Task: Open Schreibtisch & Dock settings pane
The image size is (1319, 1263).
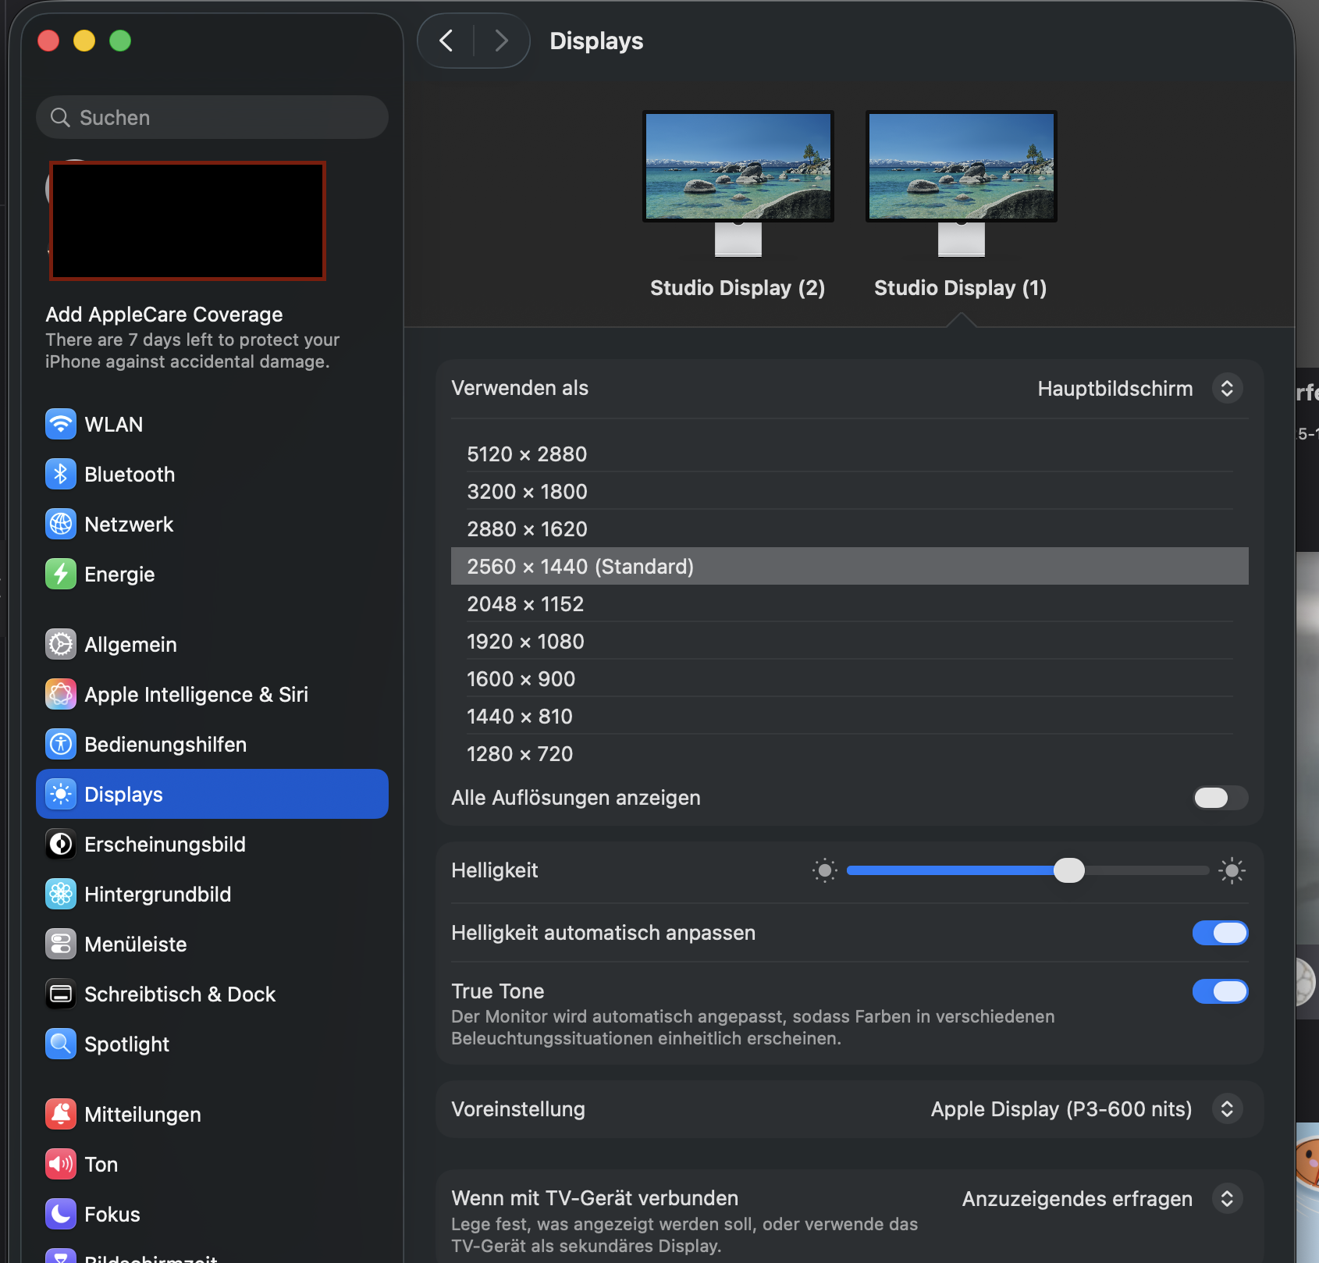Action: (x=212, y=994)
